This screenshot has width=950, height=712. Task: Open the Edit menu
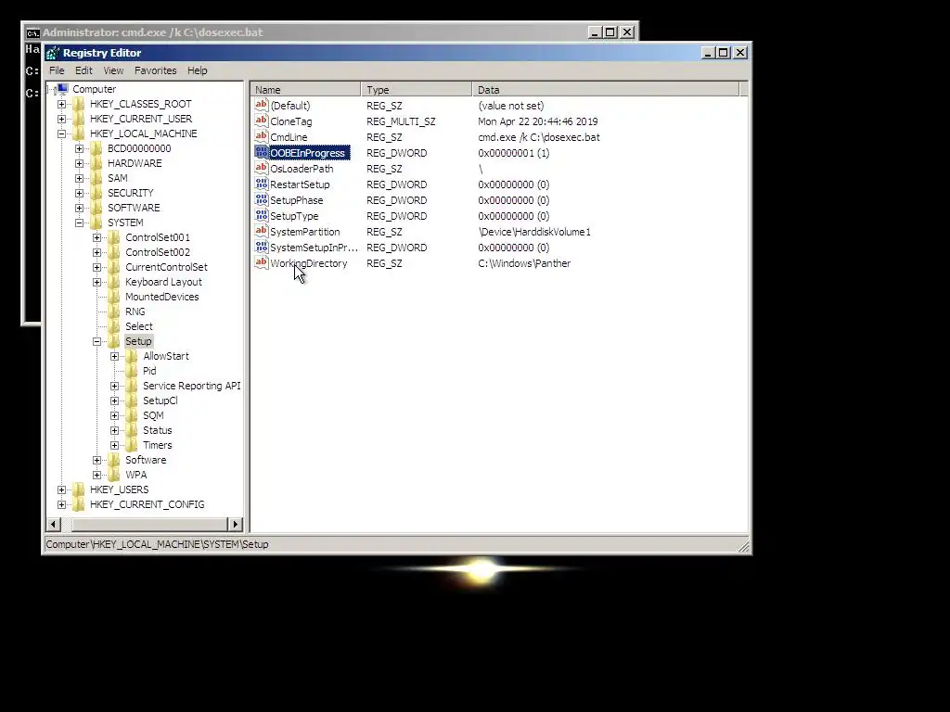(x=83, y=70)
